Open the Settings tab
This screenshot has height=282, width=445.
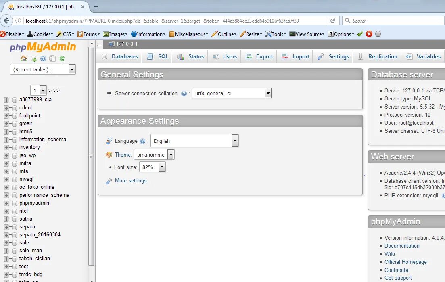[x=334, y=57]
